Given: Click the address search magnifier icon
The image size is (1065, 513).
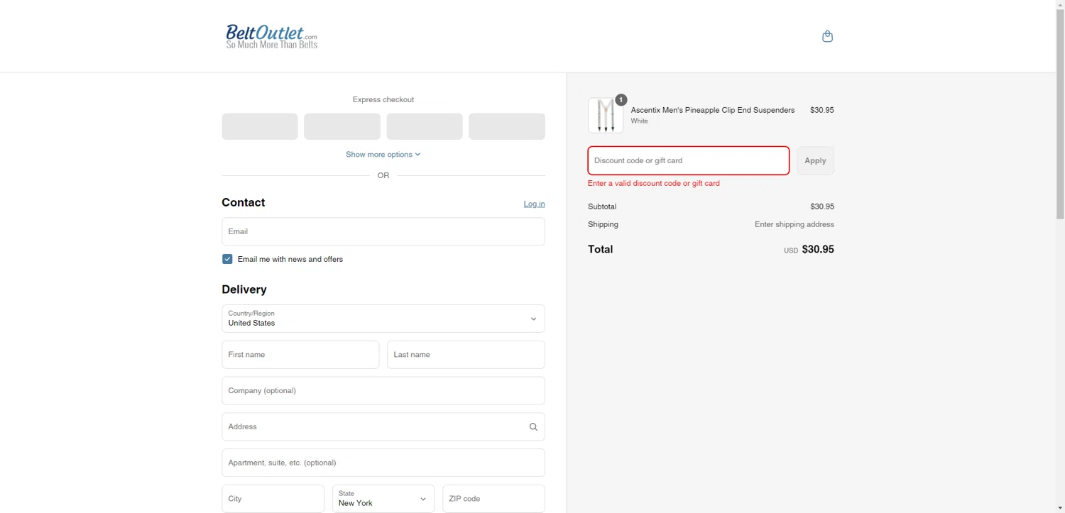Looking at the screenshot, I should 533,427.
